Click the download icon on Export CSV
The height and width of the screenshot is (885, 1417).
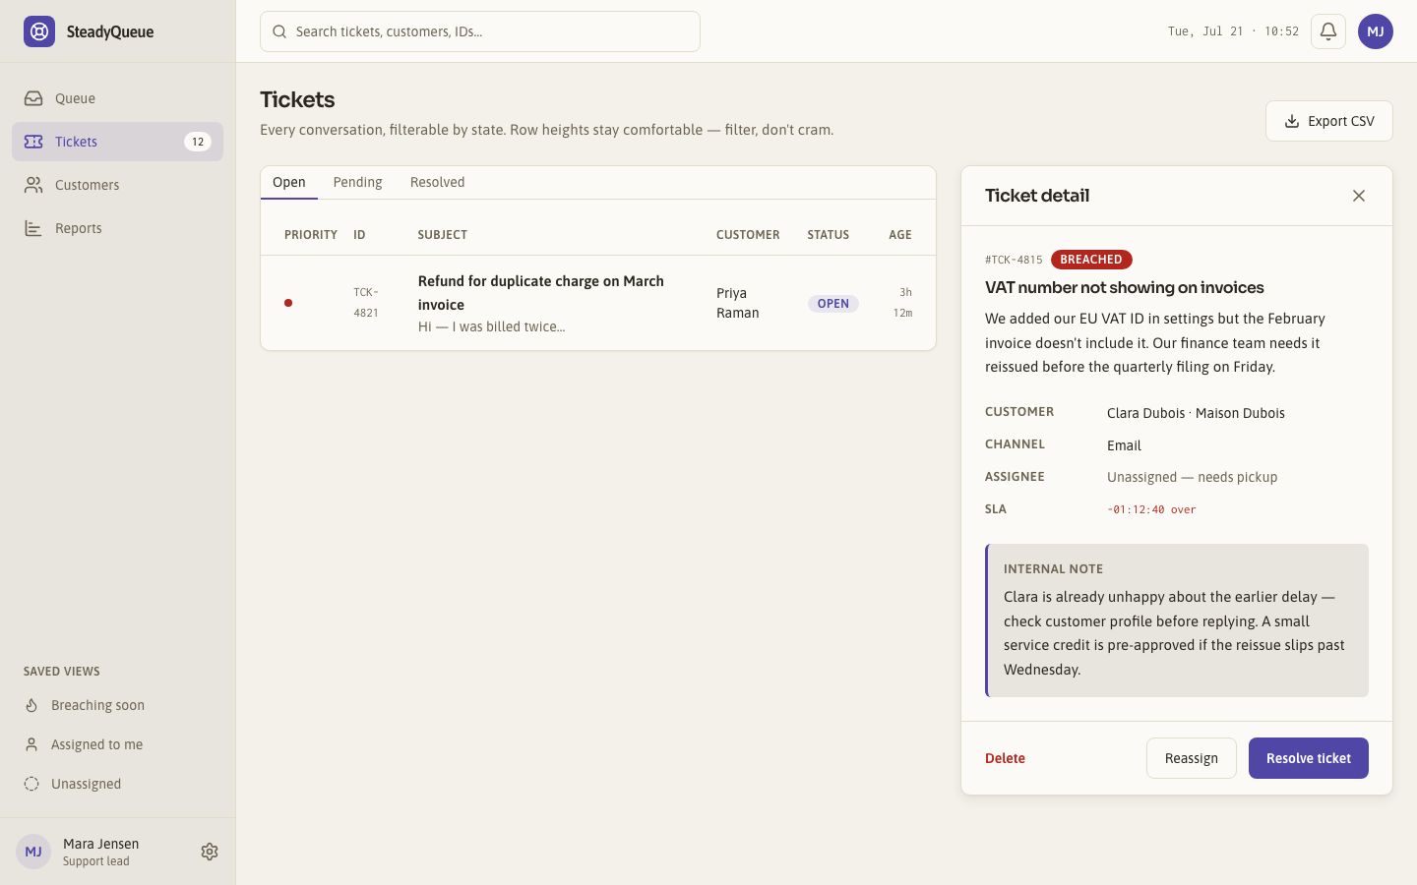pyautogui.click(x=1292, y=121)
